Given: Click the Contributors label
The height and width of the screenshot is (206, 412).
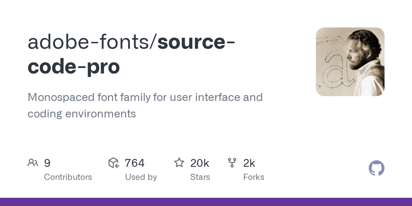Looking at the screenshot, I should pyautogui.click(x=68, y=177).
